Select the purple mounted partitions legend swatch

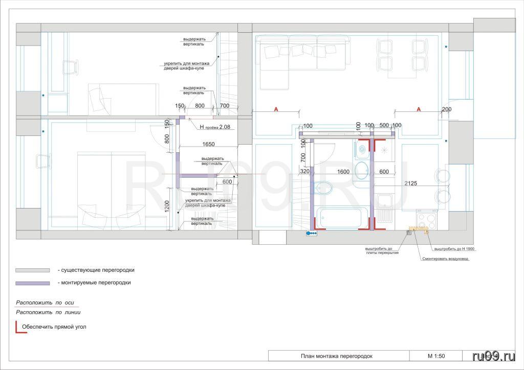(33, 283)
